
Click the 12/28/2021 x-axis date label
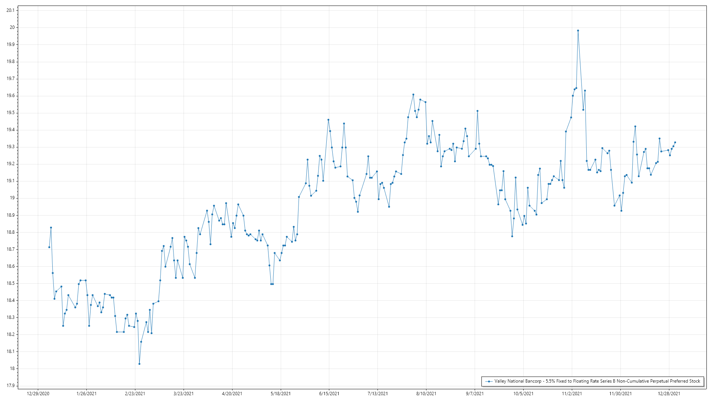669,393
